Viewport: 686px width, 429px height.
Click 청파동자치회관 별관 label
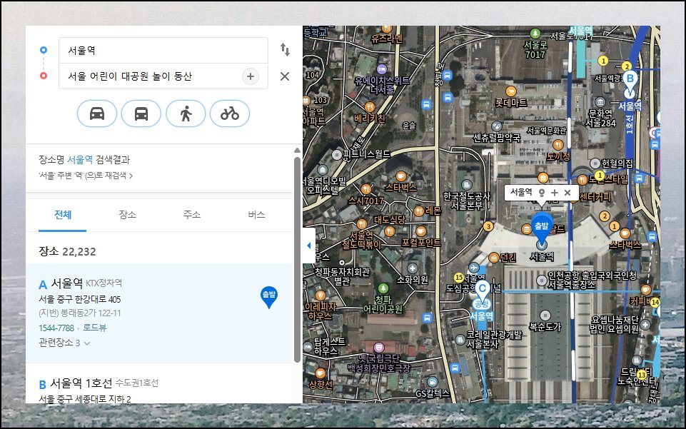342,276
